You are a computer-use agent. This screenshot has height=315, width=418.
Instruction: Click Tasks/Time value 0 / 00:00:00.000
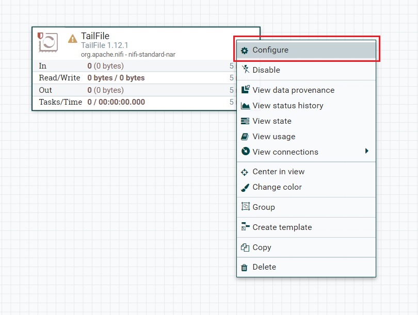click(x=116, y=102)
